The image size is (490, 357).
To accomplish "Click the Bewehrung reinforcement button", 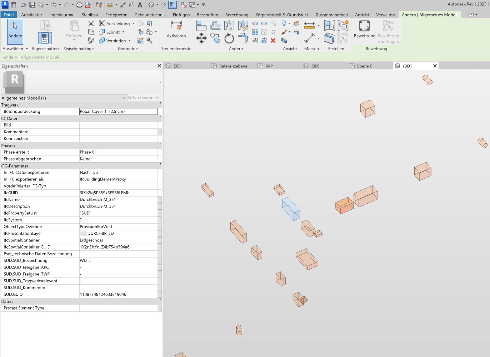I will tap(365, 30).
